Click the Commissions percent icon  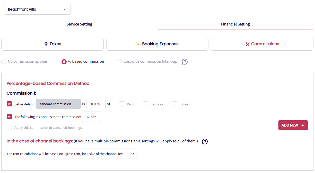click(x=248, y=44)
